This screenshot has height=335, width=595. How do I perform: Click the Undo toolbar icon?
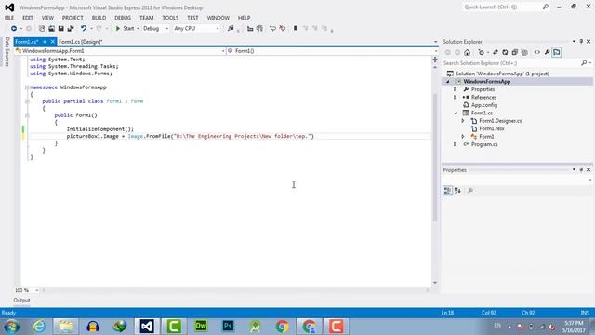pyautogui.click(x=84, y=29)
